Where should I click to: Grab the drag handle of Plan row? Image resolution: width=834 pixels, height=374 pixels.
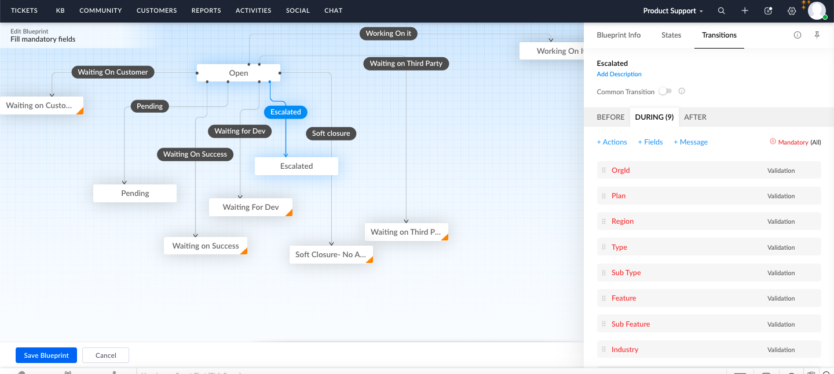pos(604,196)
